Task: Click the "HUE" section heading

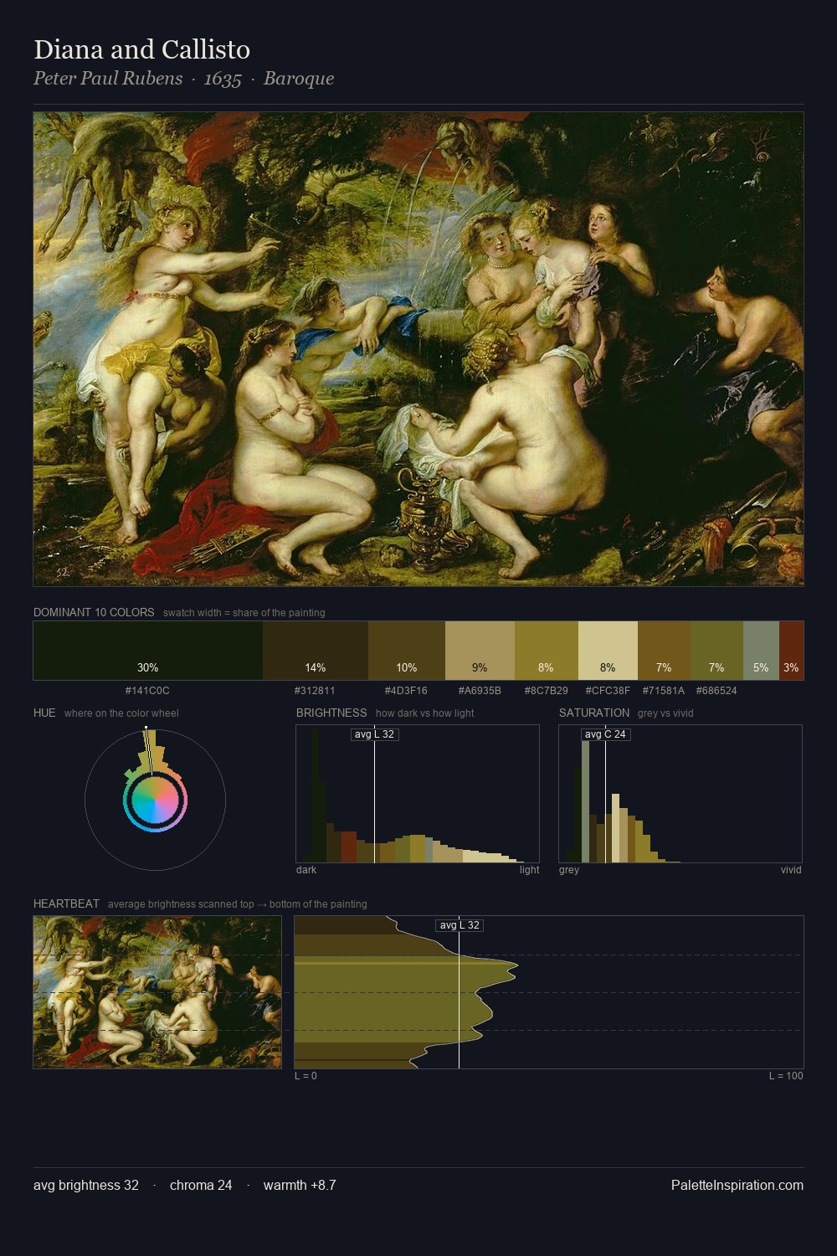Action: [44, 713]
